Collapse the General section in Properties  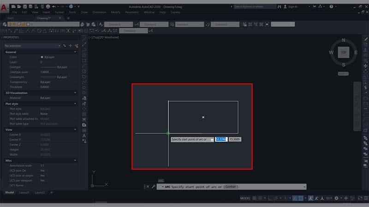pyautogui.click(x=75, y=52)
